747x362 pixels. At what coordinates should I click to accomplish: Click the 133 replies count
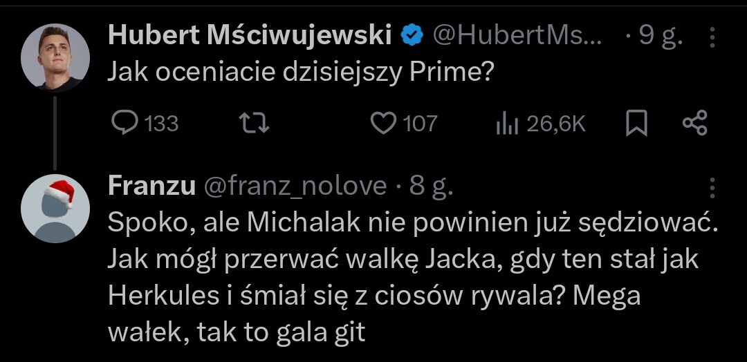point(162,124)
